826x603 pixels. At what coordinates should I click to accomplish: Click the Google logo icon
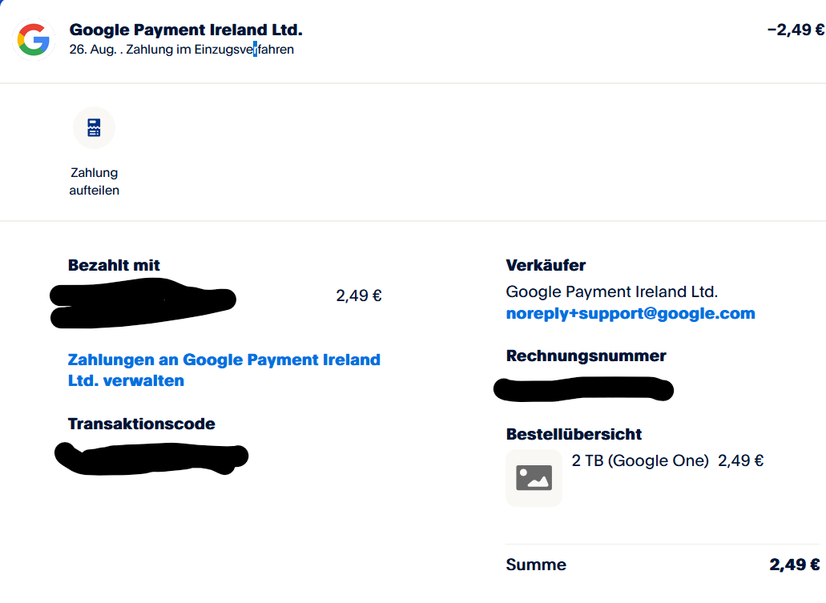pos(34,39)
